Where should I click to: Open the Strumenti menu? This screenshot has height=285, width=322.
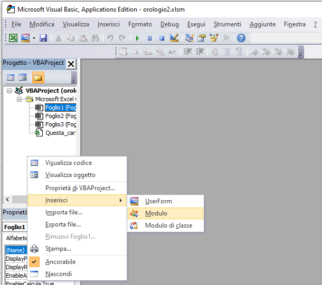point(228,24)
